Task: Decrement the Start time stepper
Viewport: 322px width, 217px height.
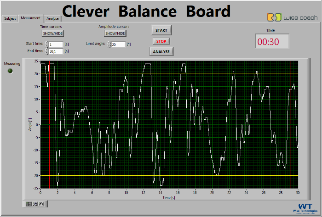Action: 46,46
